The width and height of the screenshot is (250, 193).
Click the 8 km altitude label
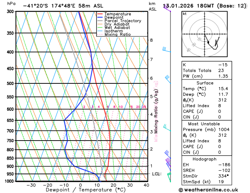[151, 40]
